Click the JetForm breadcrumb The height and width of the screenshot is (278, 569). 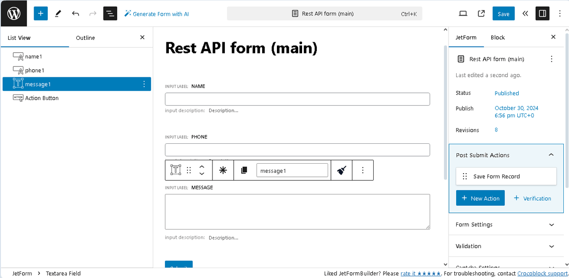tap(22, 273)
